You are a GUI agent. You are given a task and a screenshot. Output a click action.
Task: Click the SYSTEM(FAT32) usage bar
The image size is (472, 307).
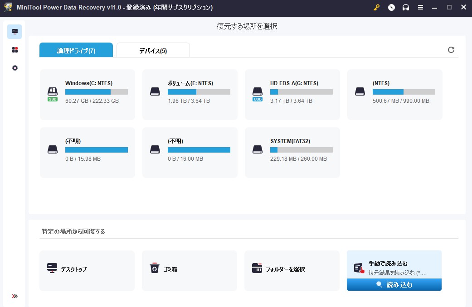302,150
